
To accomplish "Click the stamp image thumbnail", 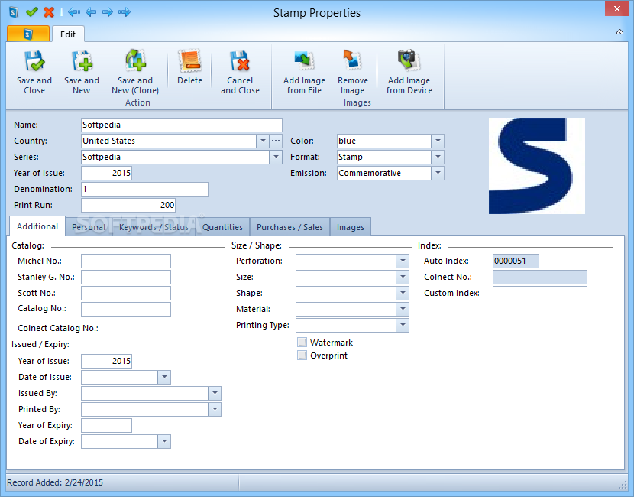I will [x=536, y=165].
